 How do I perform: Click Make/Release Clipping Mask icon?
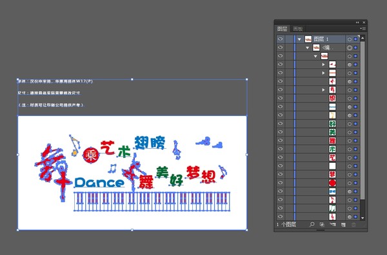pyautogui.click(x=322, y=225)
